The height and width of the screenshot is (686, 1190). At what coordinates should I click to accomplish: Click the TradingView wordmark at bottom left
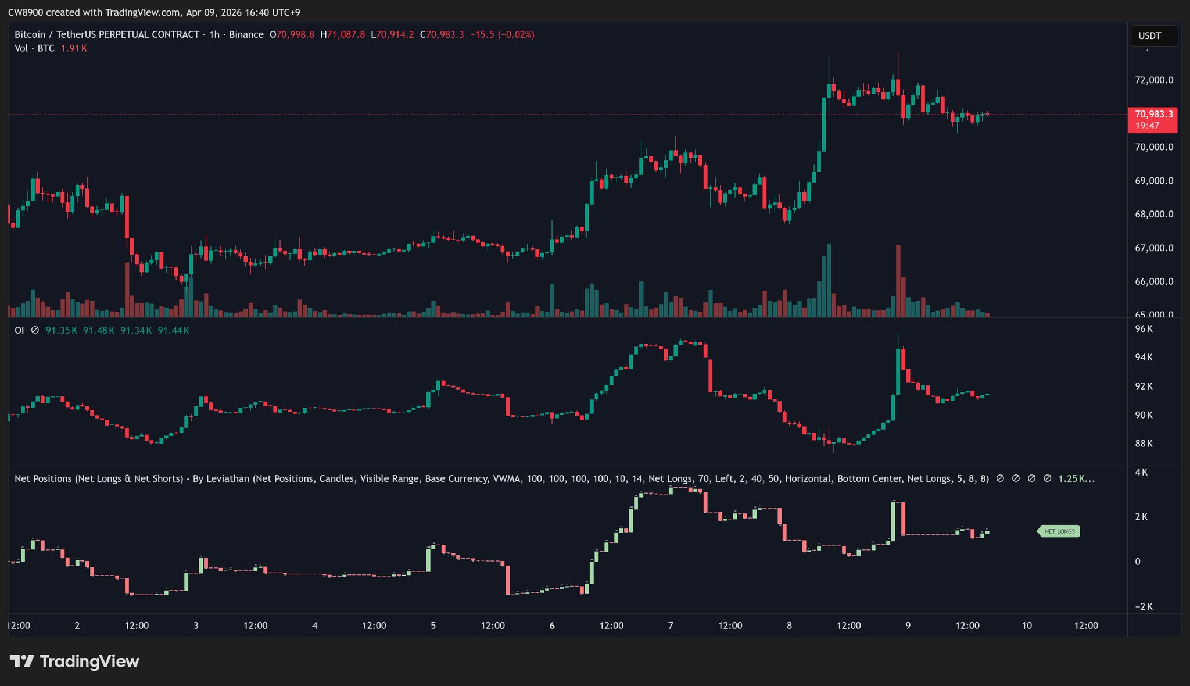[x=89, y=661]
